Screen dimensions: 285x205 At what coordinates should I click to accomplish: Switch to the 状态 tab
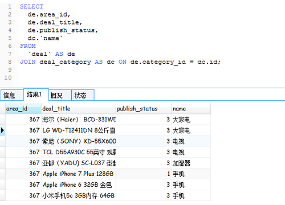pyautogui.click(x=83, y=95)
